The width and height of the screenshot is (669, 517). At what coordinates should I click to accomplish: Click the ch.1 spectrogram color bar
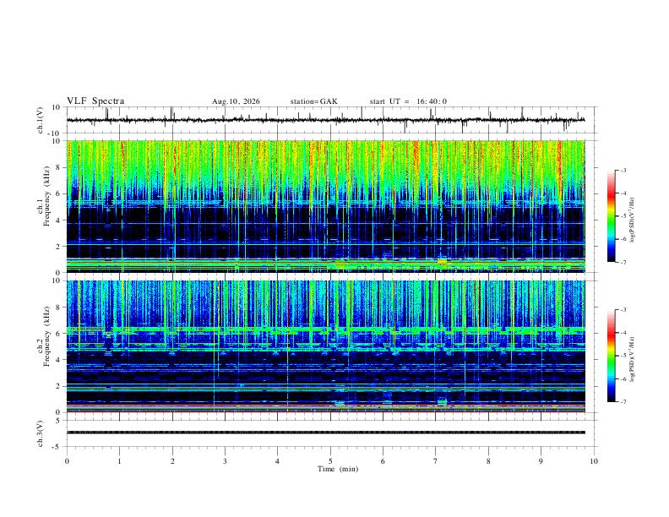pos(611,216)
